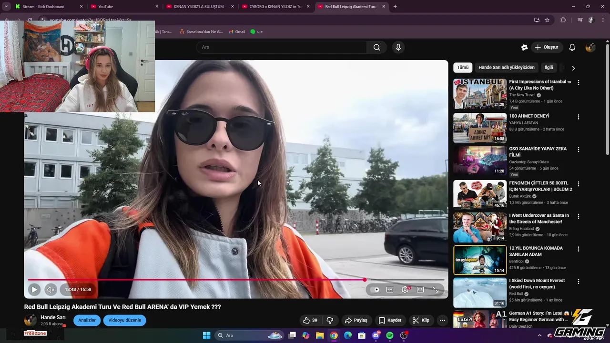610x343 pixels.
Task: Open the player settings gear
Action: pyautogui.click(x=405, y=290)
